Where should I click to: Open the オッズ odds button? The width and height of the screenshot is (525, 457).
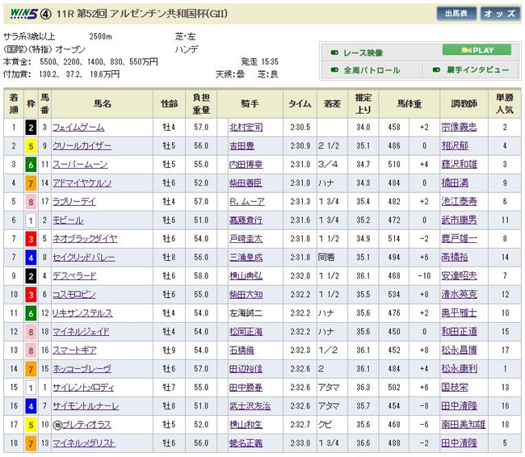pos(500,14)
